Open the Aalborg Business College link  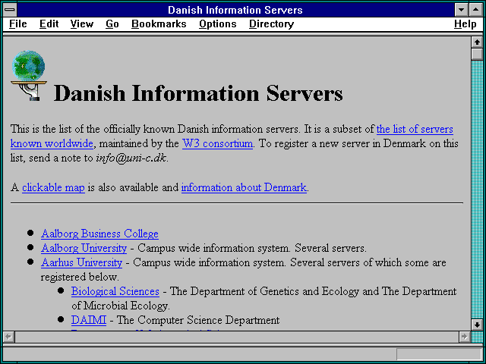99,234
